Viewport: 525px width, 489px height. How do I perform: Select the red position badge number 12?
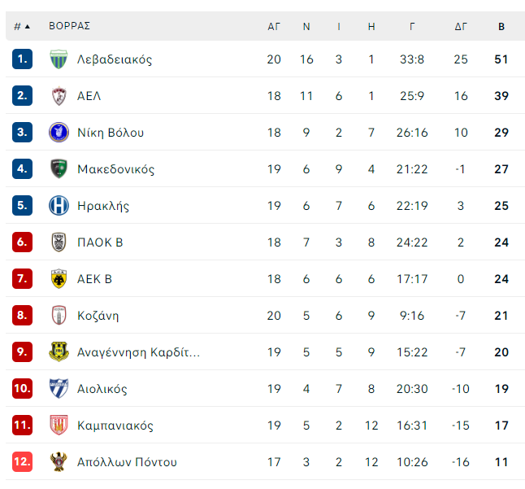22,462
